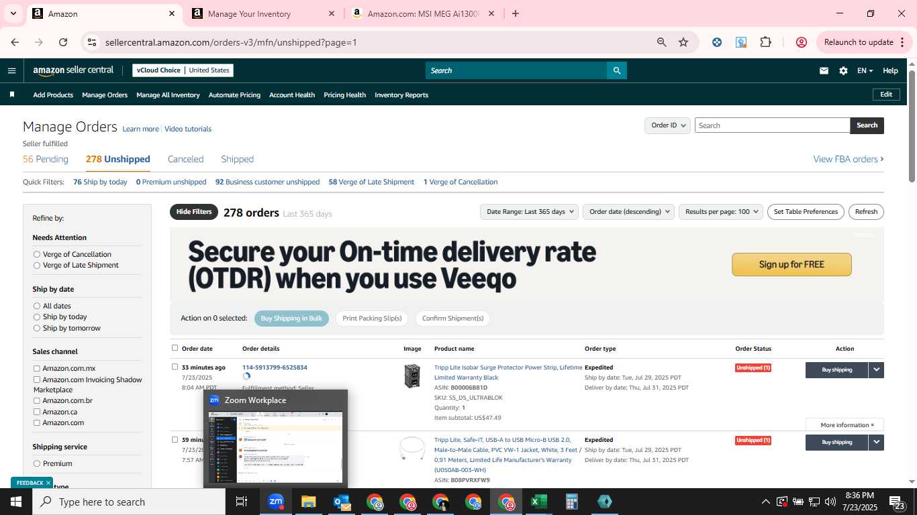Open a new browser tab with plus icon

[x=516, y=13]
